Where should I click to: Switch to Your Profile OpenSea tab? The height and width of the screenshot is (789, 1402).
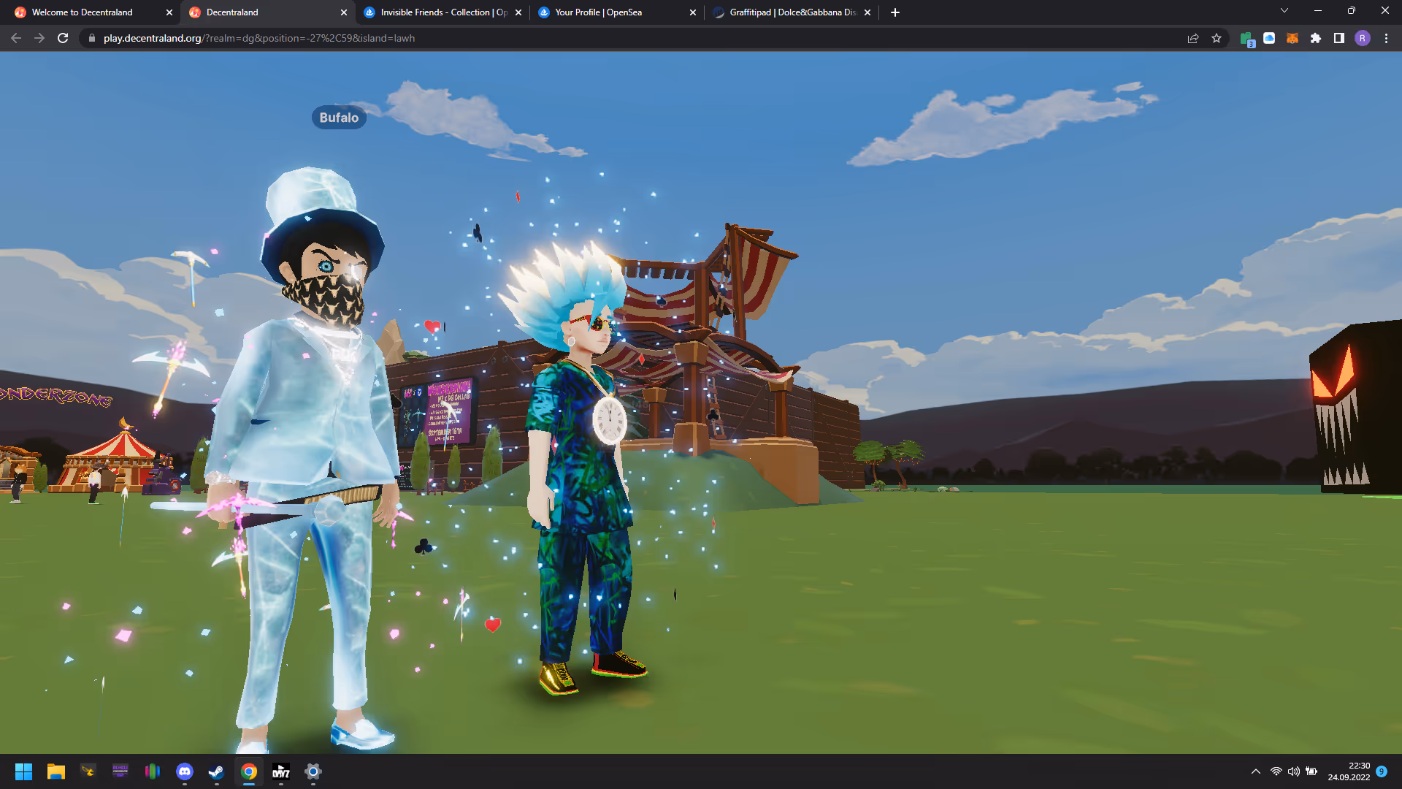[606, 12]
